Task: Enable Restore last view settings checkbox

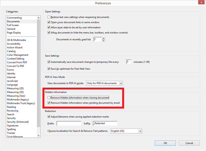Action: (x=49, y=17)
